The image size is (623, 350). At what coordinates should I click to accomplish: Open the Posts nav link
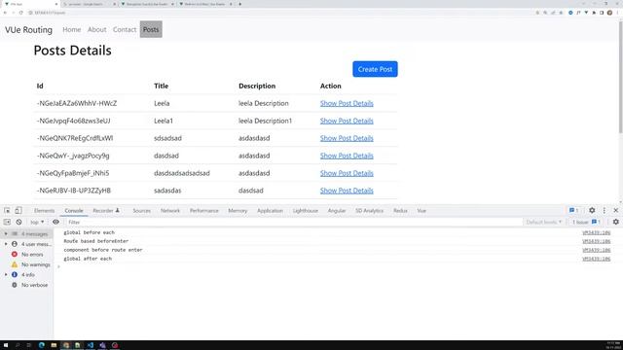tap(151, 29)
